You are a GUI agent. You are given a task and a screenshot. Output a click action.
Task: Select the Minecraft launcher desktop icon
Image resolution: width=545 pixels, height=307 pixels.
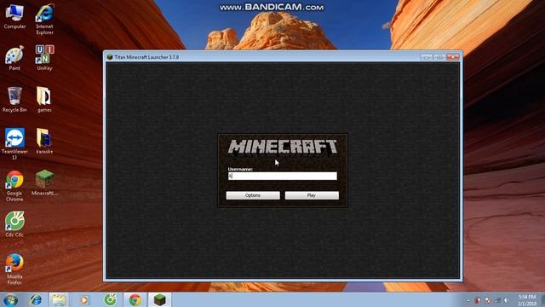click(44, 182)
